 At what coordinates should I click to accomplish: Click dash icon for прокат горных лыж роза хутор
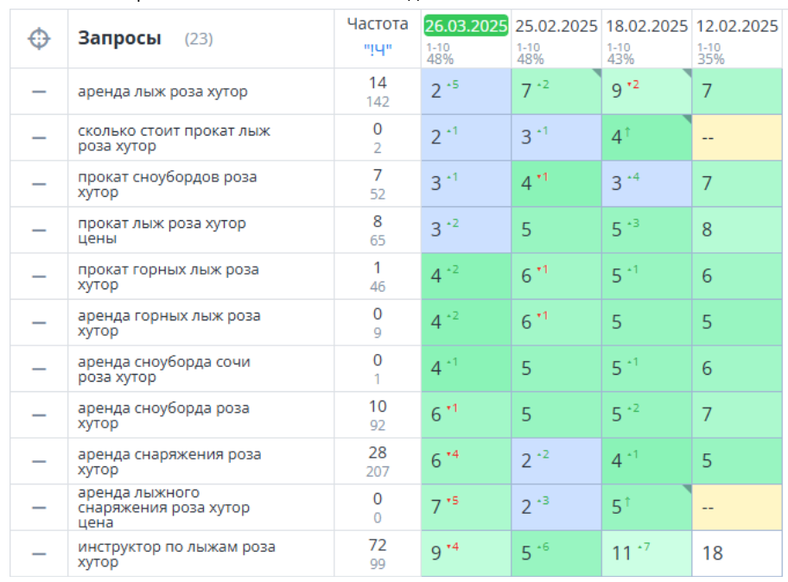(39, 276)
